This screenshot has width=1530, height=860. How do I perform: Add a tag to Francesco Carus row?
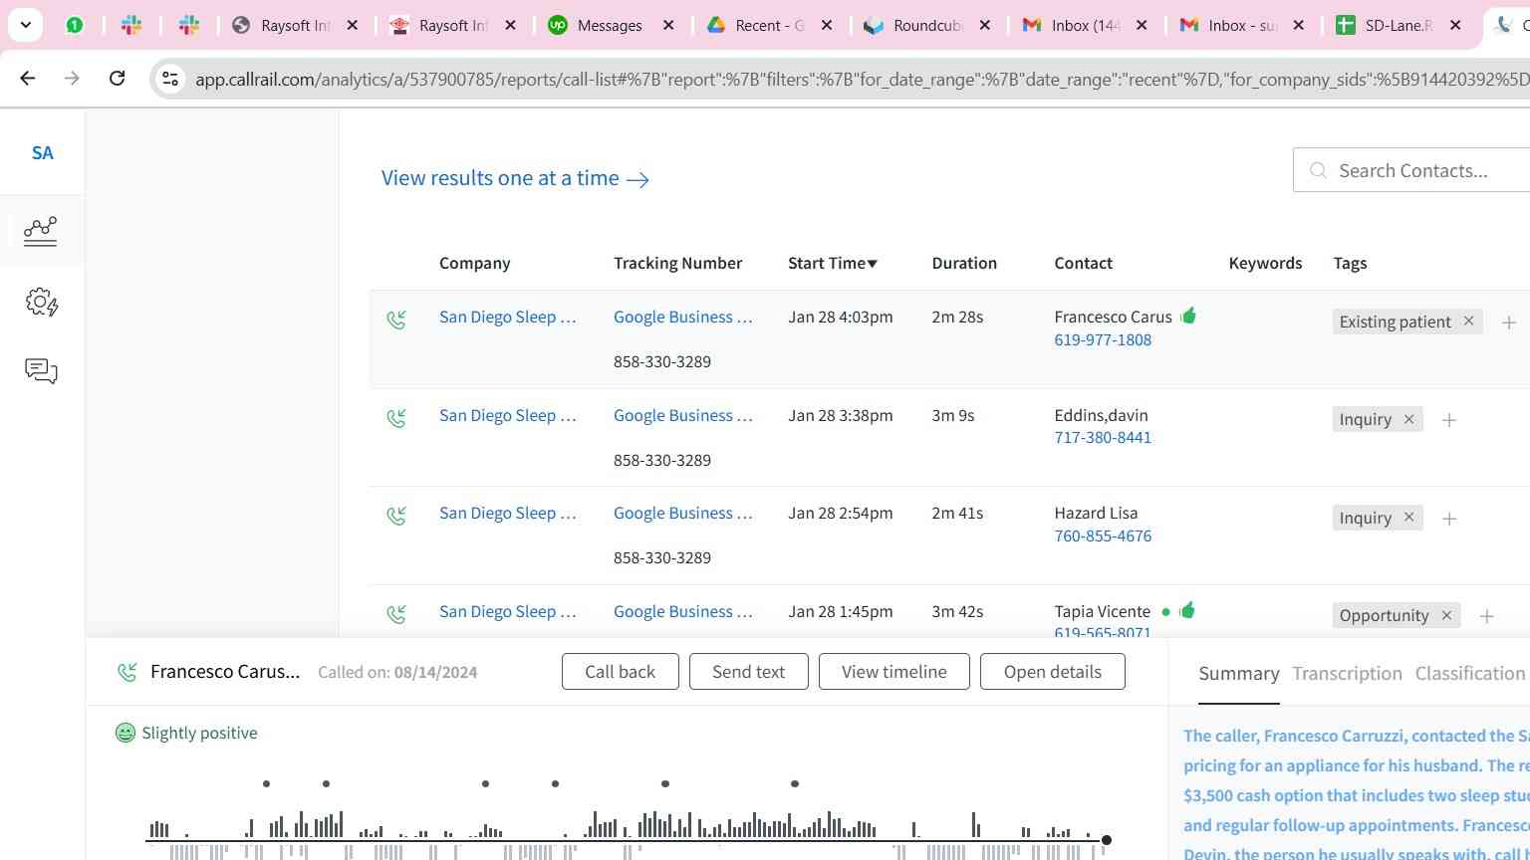(x=1509, y=322)
